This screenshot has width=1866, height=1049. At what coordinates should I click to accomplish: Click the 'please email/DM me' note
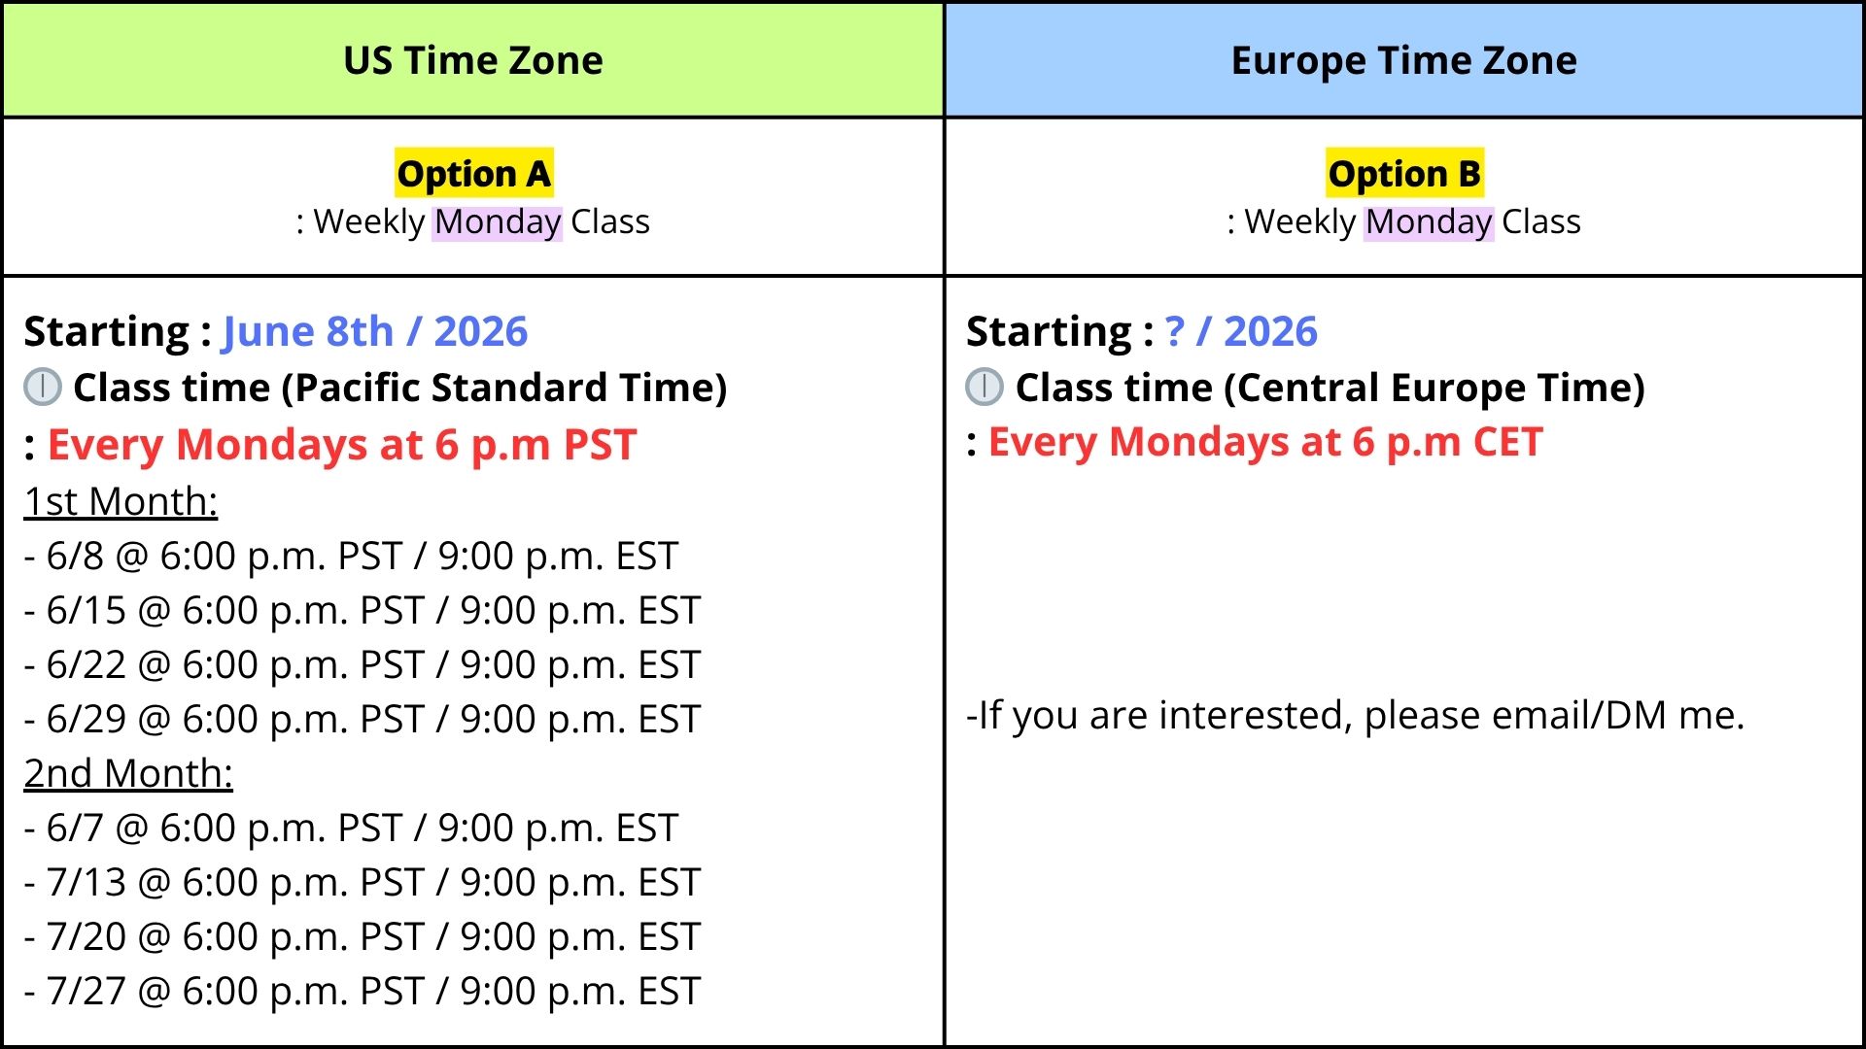tap(1555, 716)
